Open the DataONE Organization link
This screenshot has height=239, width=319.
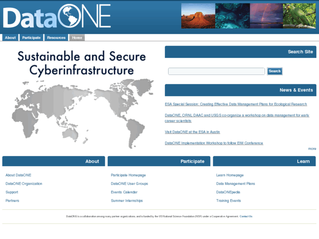coord(24,184)
